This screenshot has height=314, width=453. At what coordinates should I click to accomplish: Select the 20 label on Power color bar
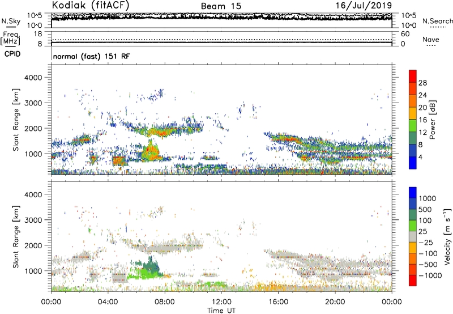coord(422,108)
